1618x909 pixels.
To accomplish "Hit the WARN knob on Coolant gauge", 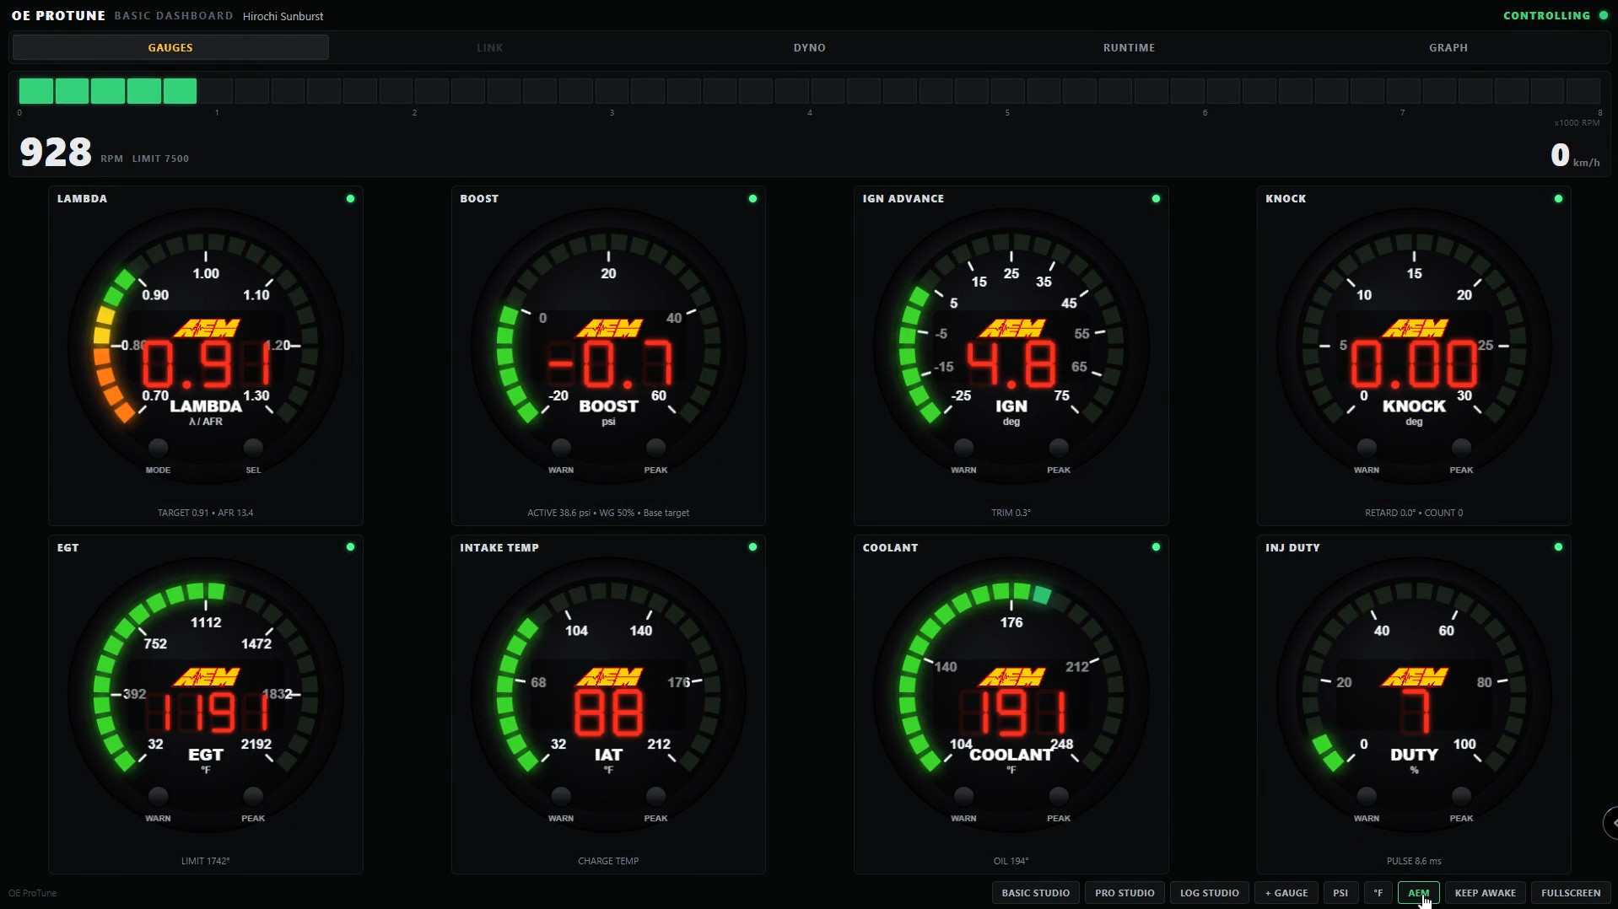I will point(963,795).
